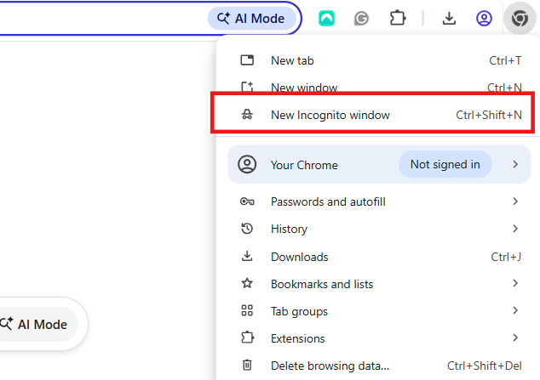Click the Not signed in badge
The image size is (540, 380).
click(445, 164)
